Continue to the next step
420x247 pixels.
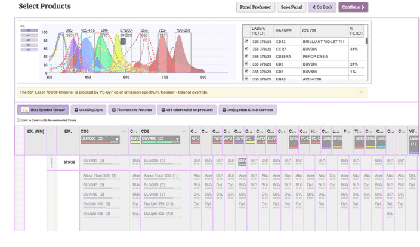tap(353, 7)
